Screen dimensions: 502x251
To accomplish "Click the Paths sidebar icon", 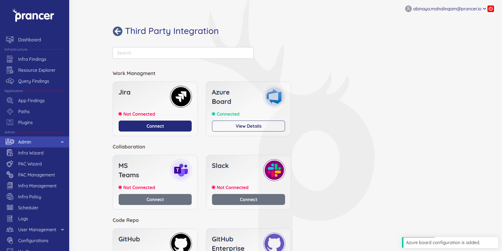I will [x=10, y=112].
